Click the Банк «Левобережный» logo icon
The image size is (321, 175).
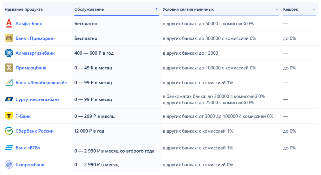point(9,83)
